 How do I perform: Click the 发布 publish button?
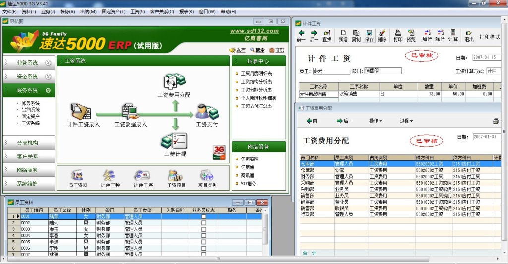click(x=238, y=50)
